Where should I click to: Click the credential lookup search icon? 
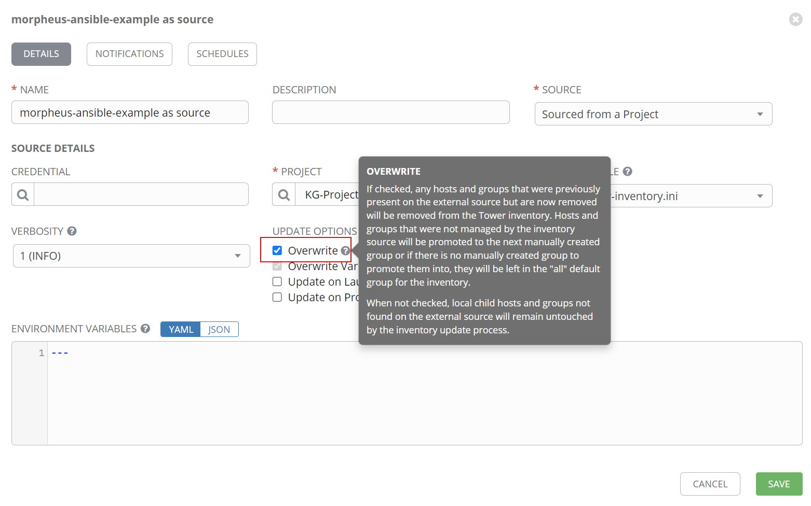point(23,194)
